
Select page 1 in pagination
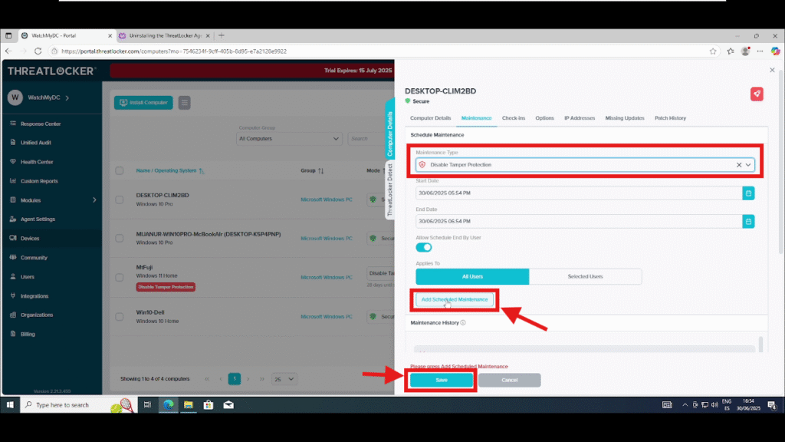[235, 379]
